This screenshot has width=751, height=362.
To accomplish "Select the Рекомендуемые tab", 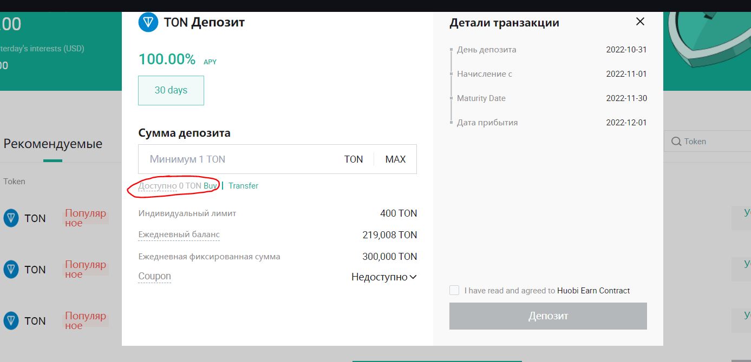I will click(53, 144).
